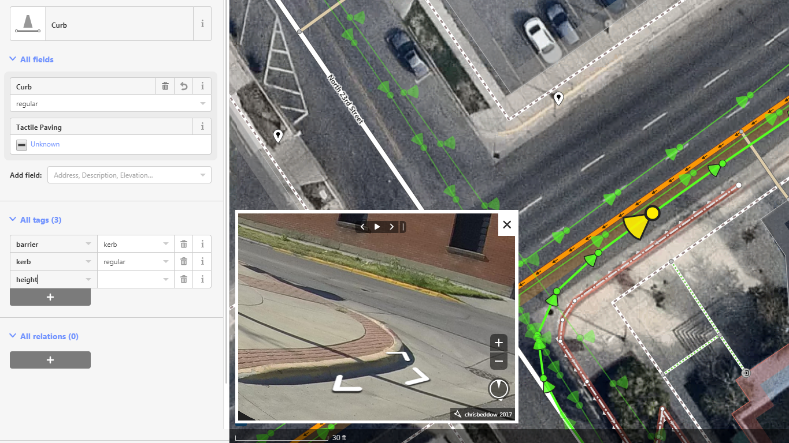Open the Curb type dropdown showing regular
Viewport: 789px width, 443px height.
(x=110, y=104)
